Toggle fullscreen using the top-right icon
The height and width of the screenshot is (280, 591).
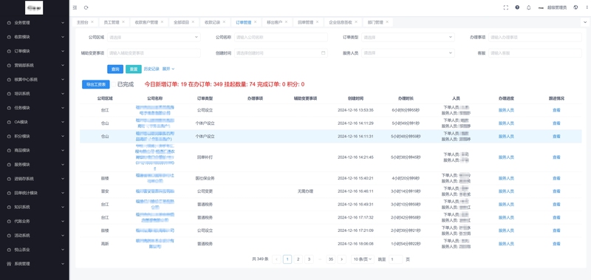pos(506,7)
